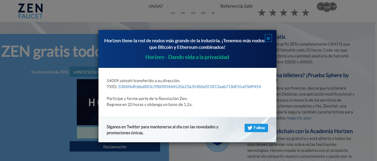The height and width of the screenshot is (161, 377).
Task: Open the Referencia link in header
Action: click(x=232, y=6)
